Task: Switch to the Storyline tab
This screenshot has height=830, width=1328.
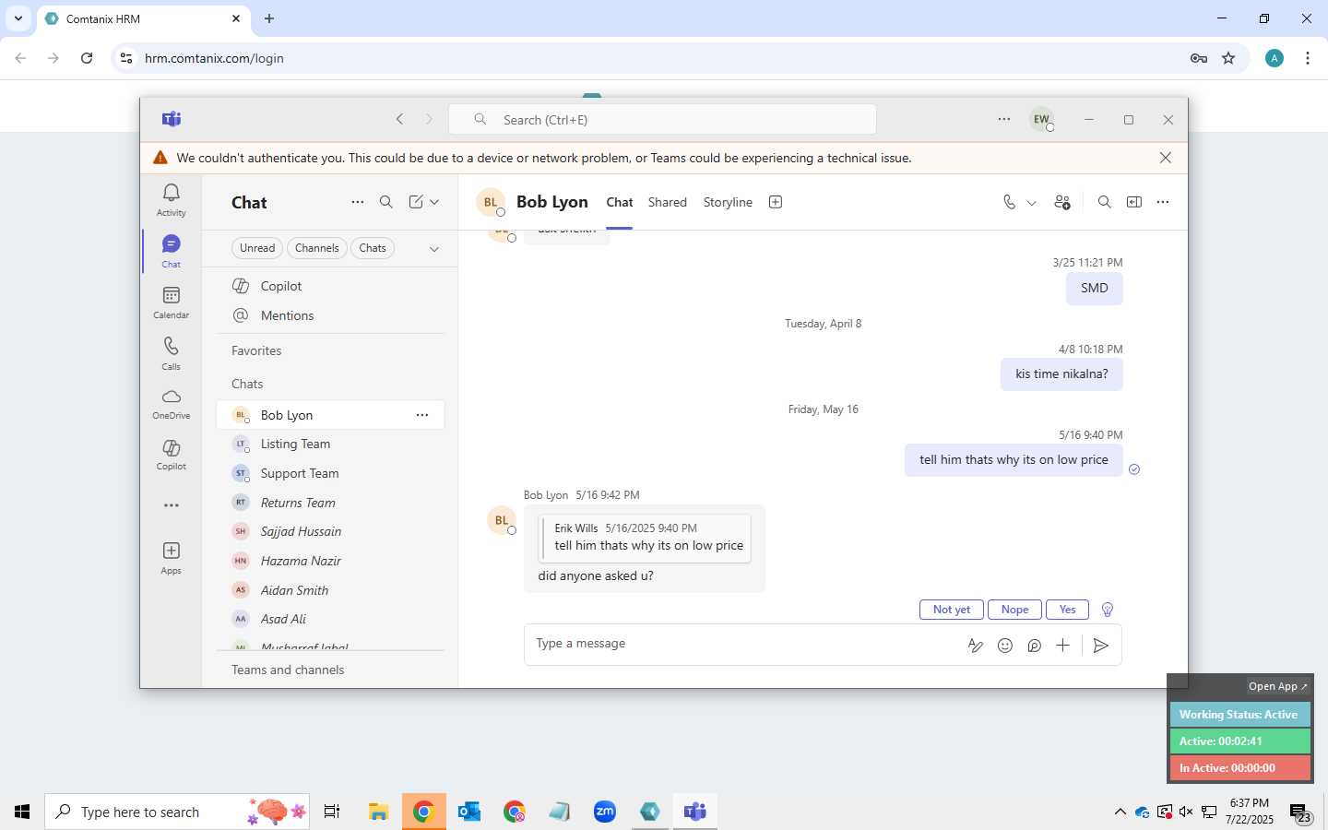Action: tap(728, 202)
